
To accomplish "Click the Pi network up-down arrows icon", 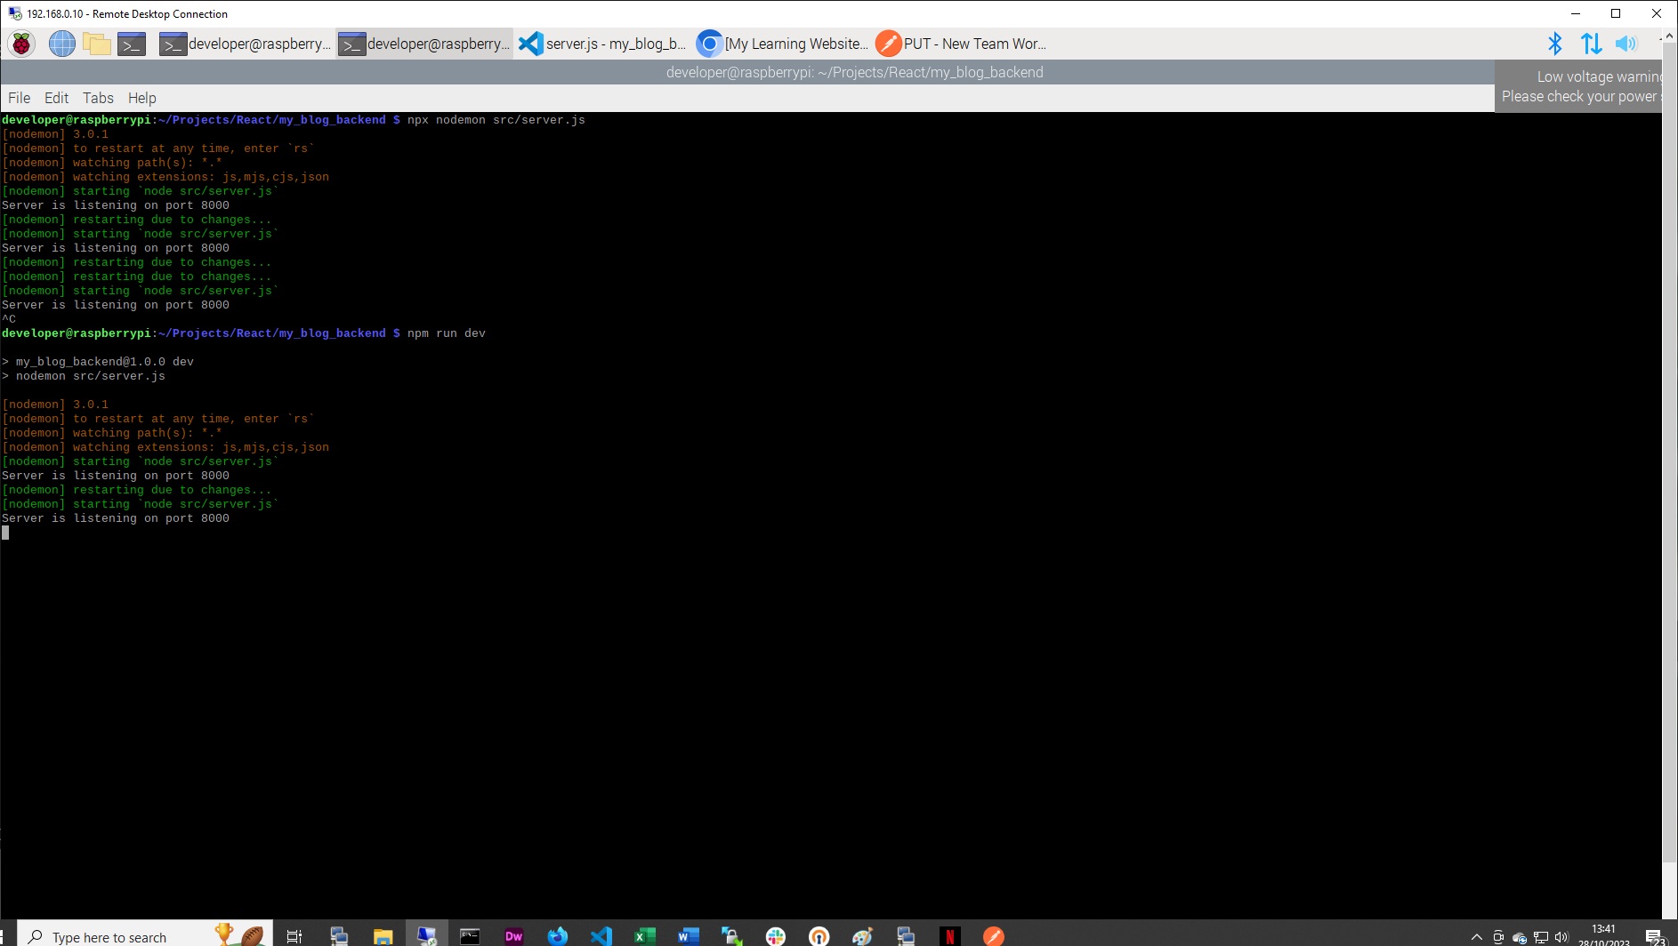I will click(1591, 44).
